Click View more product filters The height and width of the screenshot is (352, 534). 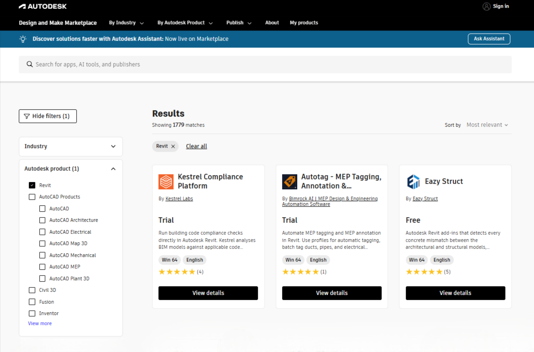[x=40, y=323]
